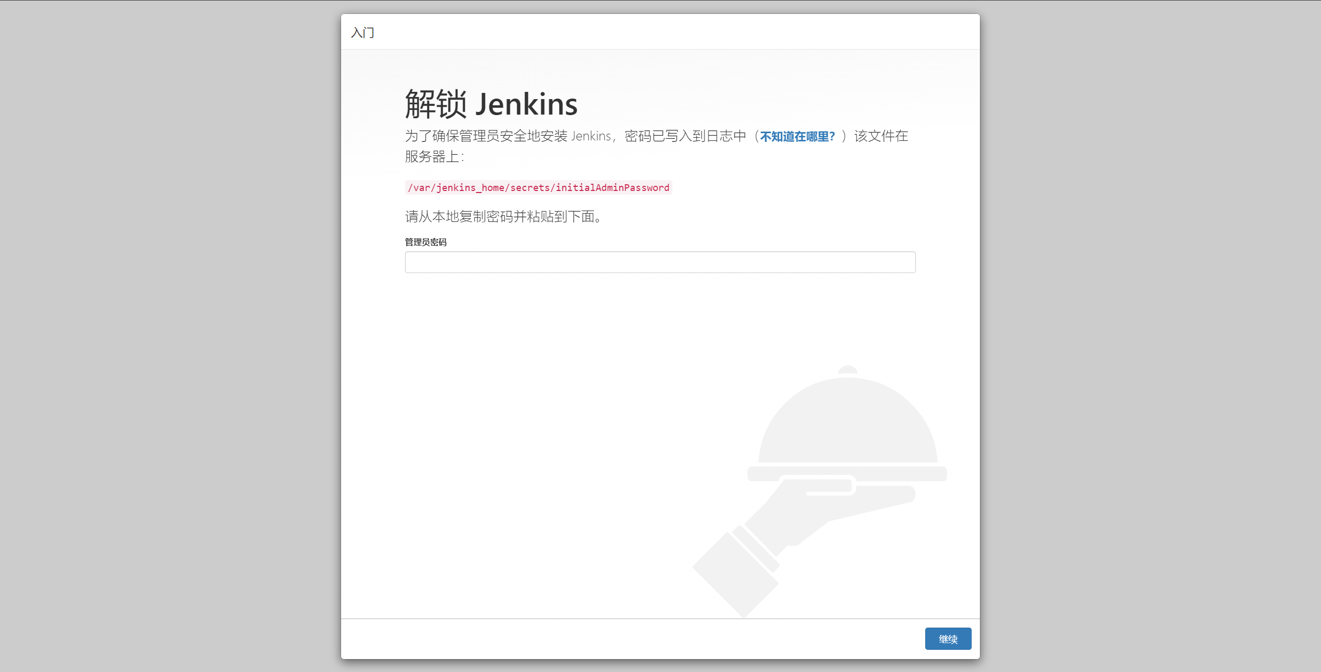Click the 请从本地复制密码 instruction text
The height and width of the screenshot is (672, 1321).
[503, 216]
